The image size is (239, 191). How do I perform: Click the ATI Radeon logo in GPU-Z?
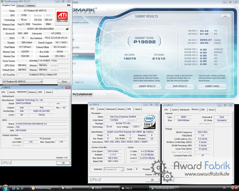click(x=62, y=17)
